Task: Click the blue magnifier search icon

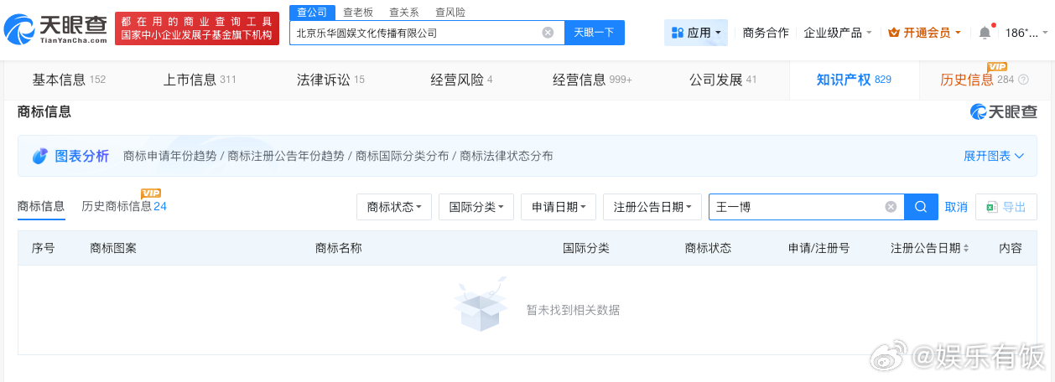Action: (920, 207)
